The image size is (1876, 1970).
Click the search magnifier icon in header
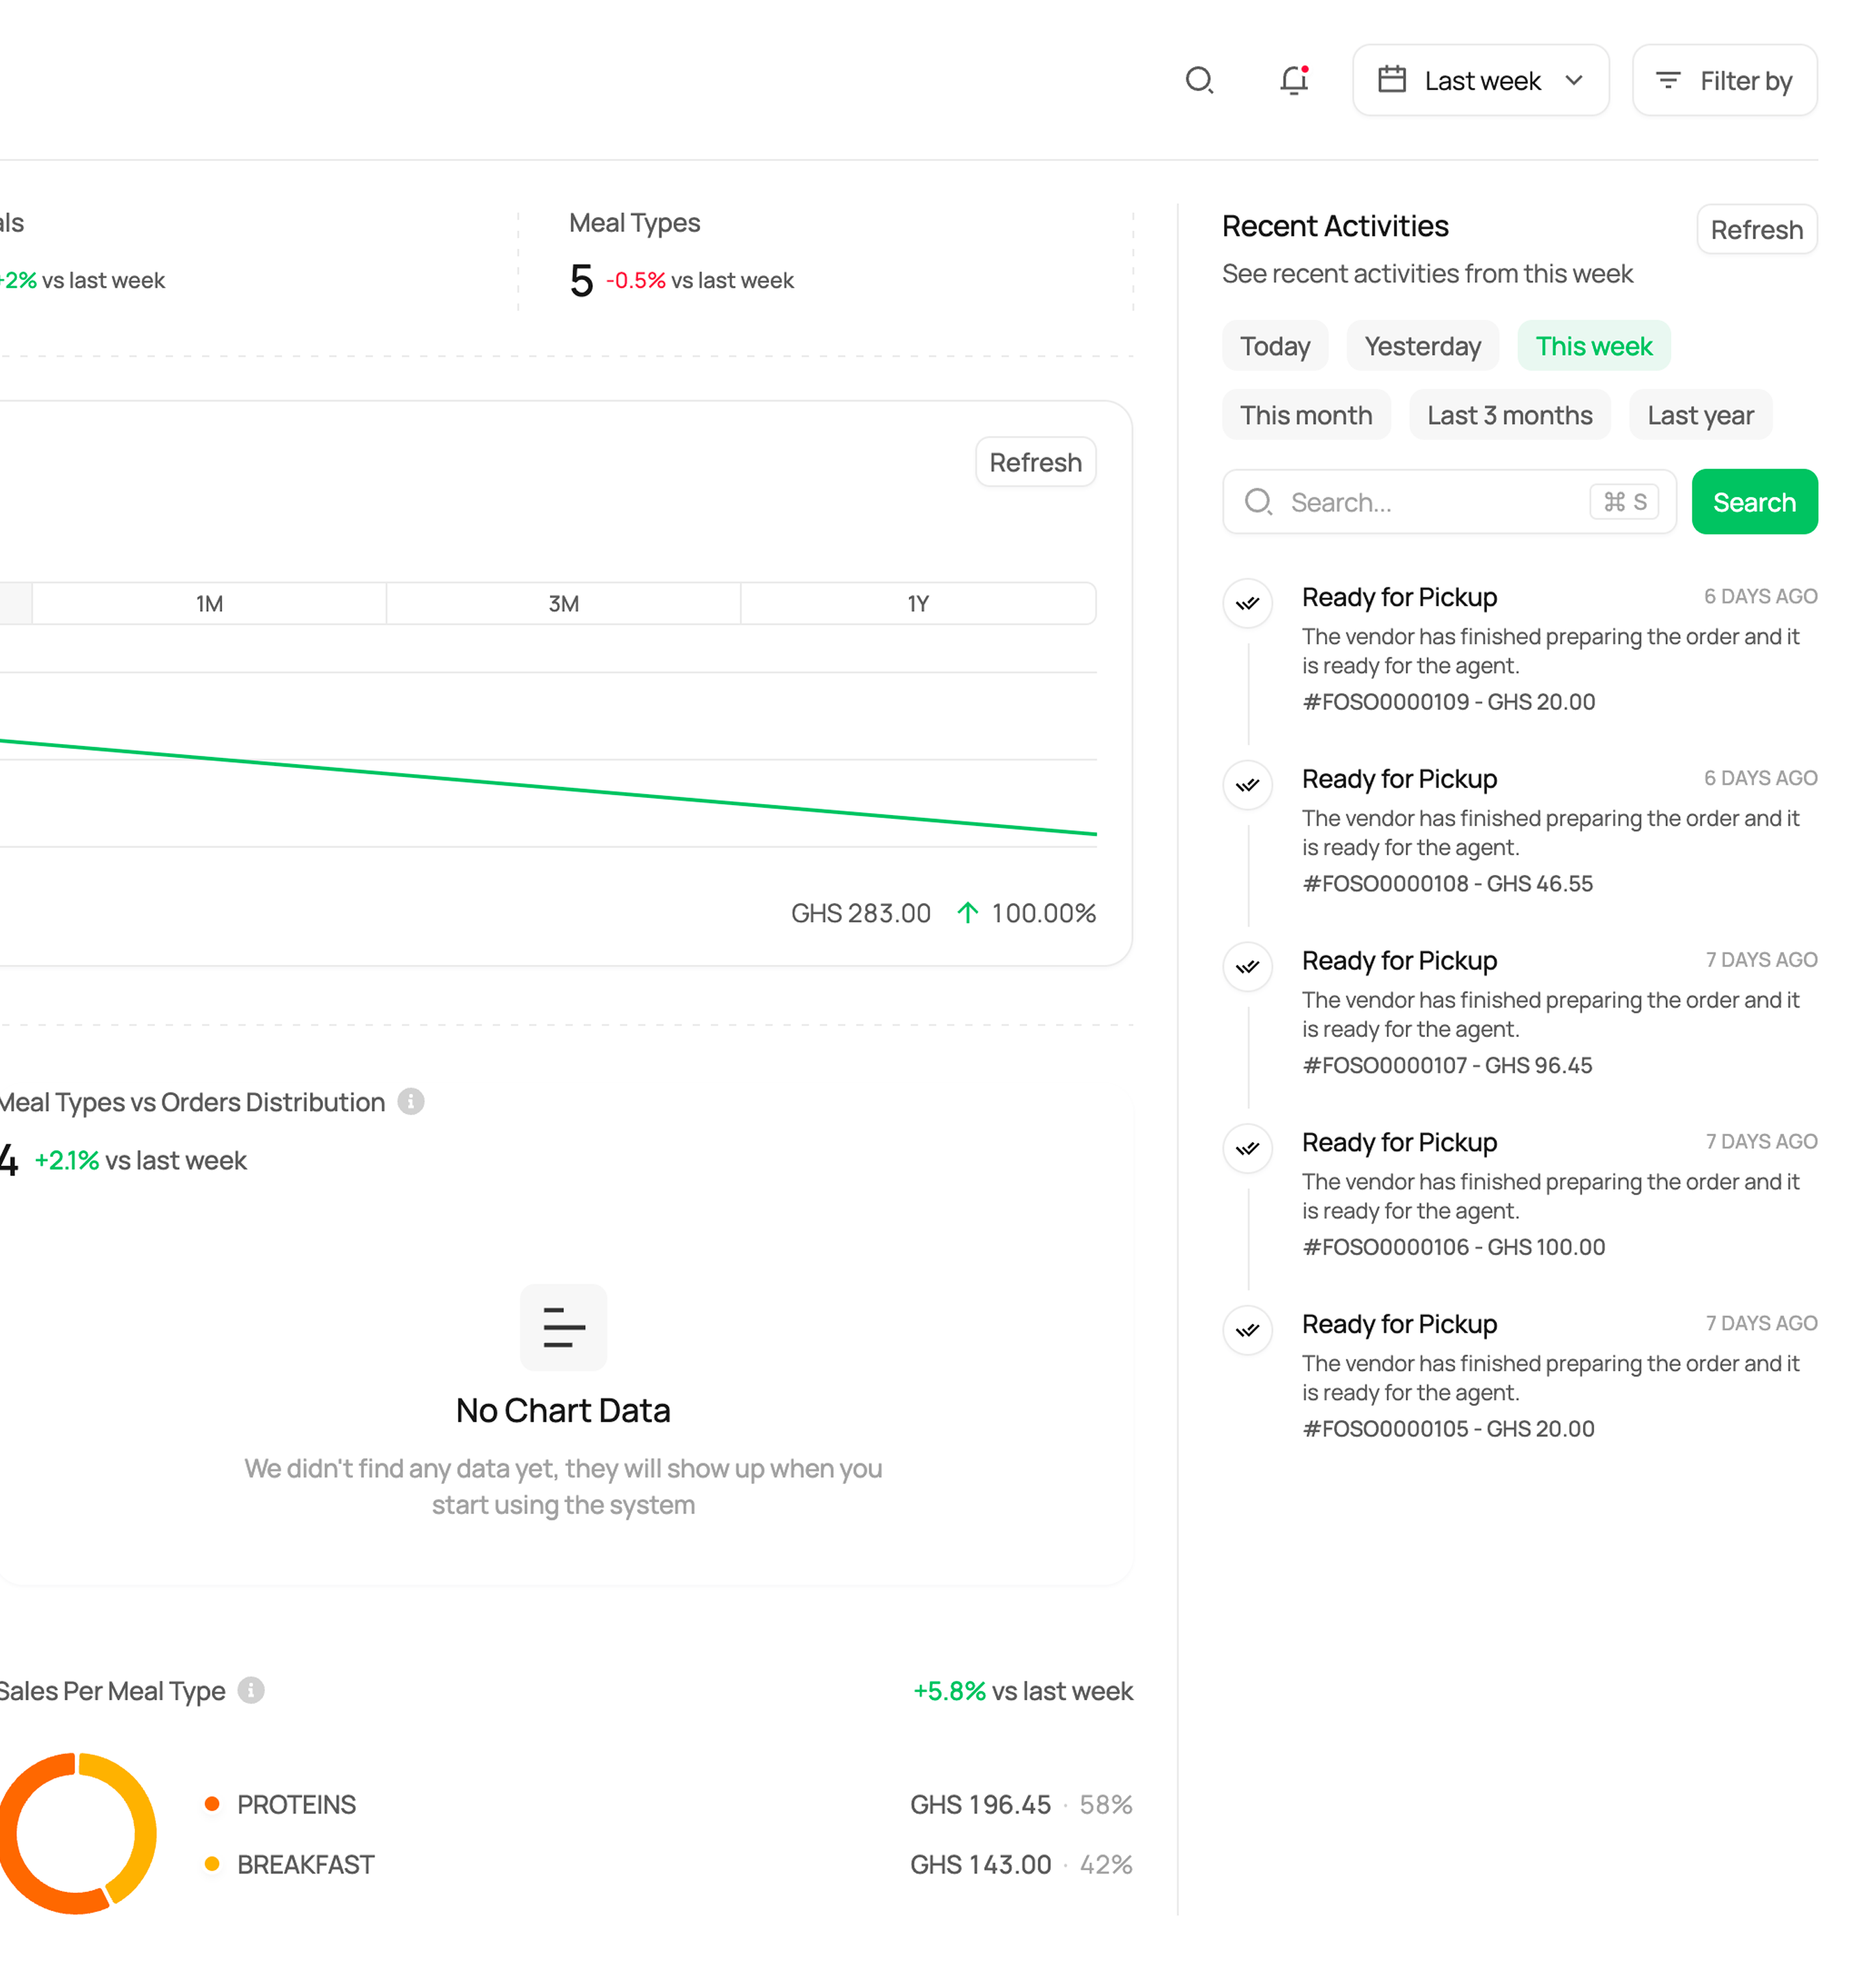pyautogui.click(x=1199, y=80)
